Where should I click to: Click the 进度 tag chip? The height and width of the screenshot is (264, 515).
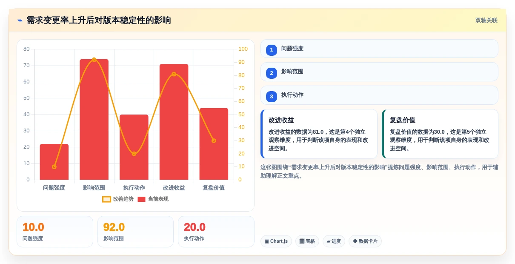click(334, 241)
